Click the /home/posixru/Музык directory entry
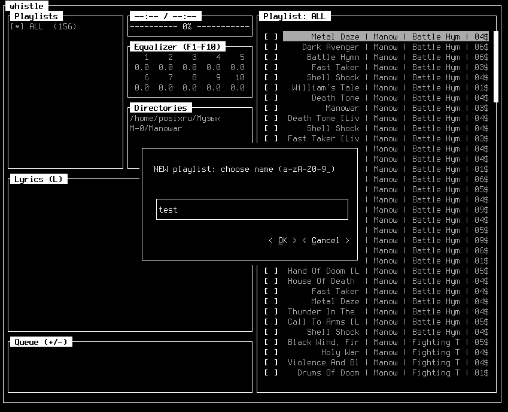The width and height of the screenshot is (508, 412). tap(175, 119)
